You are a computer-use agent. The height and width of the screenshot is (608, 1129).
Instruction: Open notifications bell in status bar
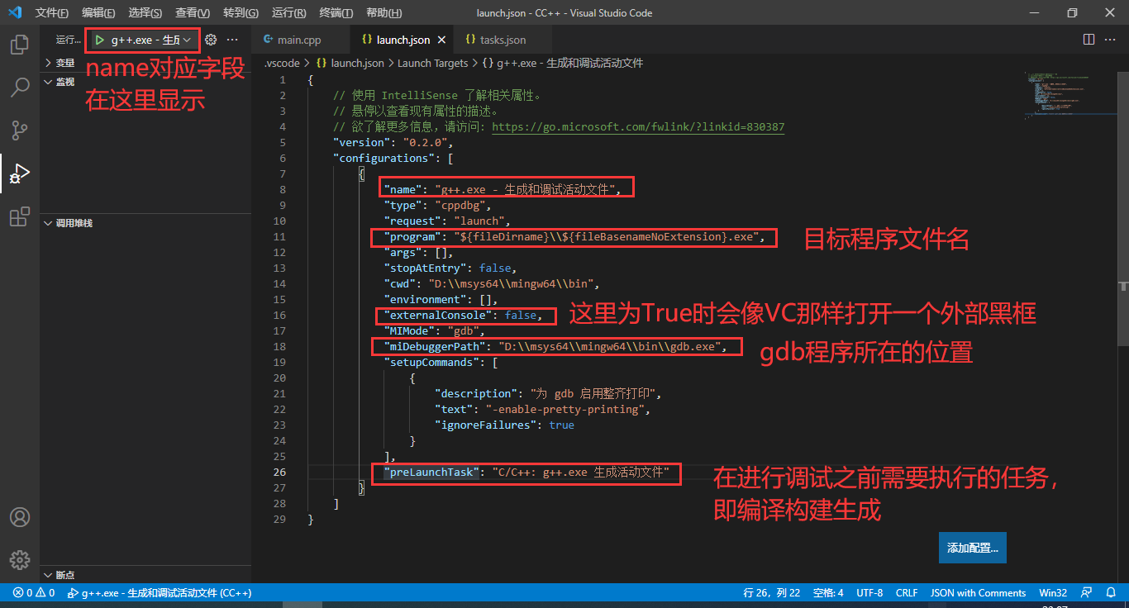point(1112,592)
